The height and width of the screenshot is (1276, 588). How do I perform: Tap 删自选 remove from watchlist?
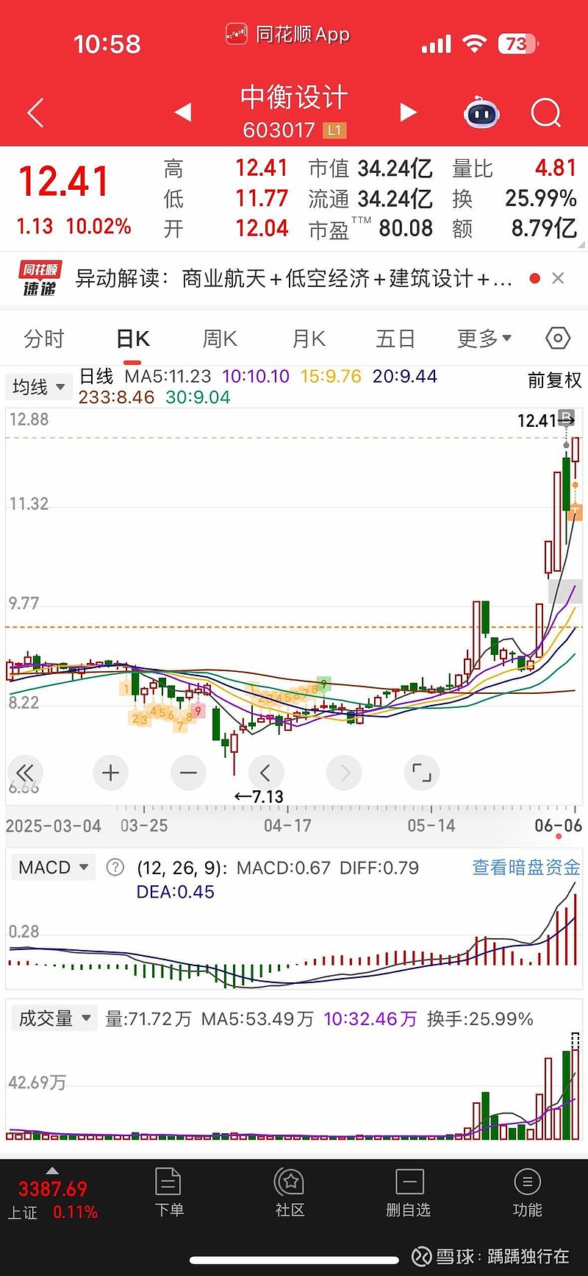(x=409, y=1192)
